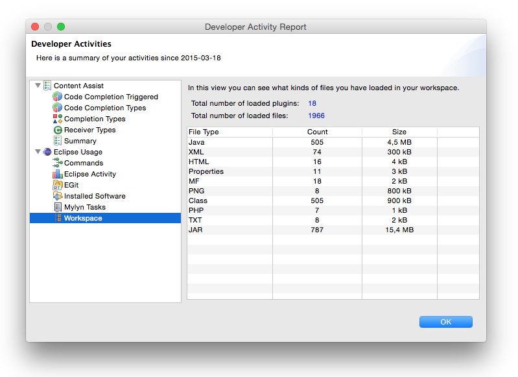Click the Code Completion Types icon
This screenshot has width=518, height=377.
pos(58,108)
